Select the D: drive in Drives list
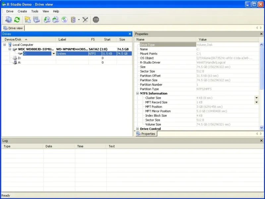Screen dimensions: 265x199 pyautogui.click(x=20, y=58)
